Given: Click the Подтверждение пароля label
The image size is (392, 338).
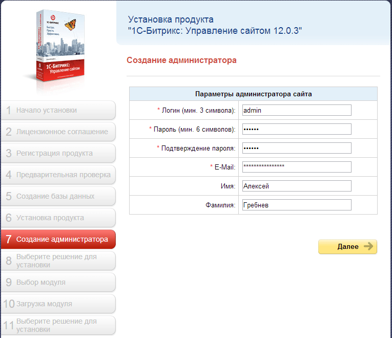Looking at the screenshot, I should point(198,148).
